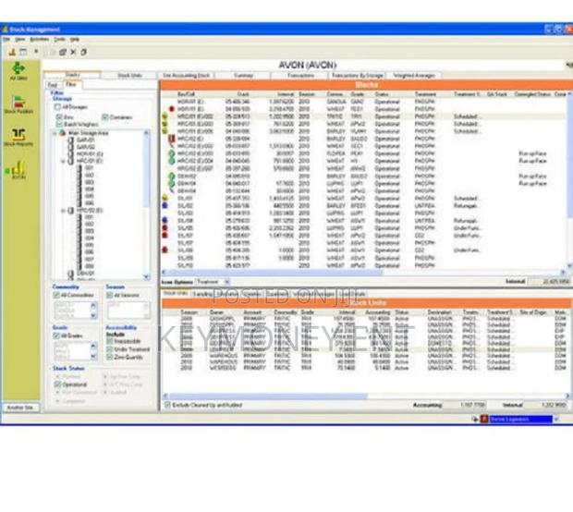
Task: Open the Stock Reports sidebar icon
Action: coord(18,137)
